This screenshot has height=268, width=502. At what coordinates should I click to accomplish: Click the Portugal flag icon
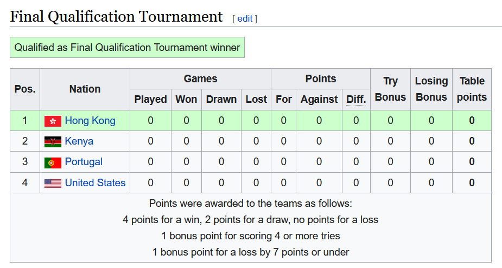coord(53,162)
